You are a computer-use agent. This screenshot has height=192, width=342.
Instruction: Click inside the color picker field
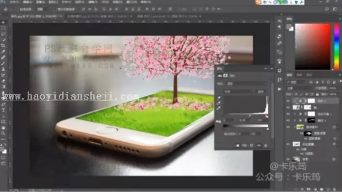click(x=312, y=46)
